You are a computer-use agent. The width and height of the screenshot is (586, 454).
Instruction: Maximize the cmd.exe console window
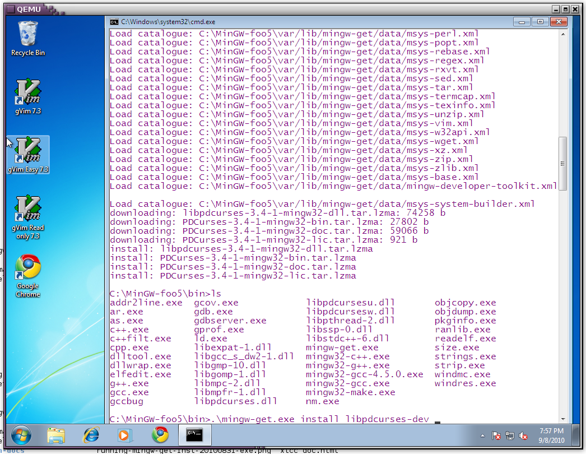point(540,22)
